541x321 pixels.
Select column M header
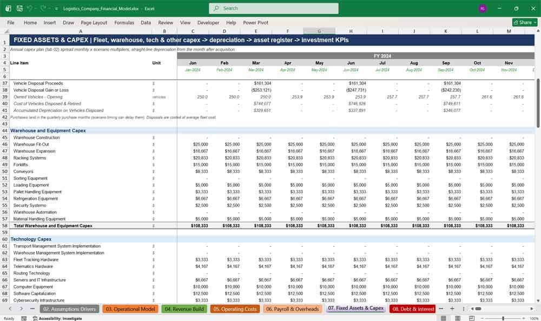tap(509, 31)
